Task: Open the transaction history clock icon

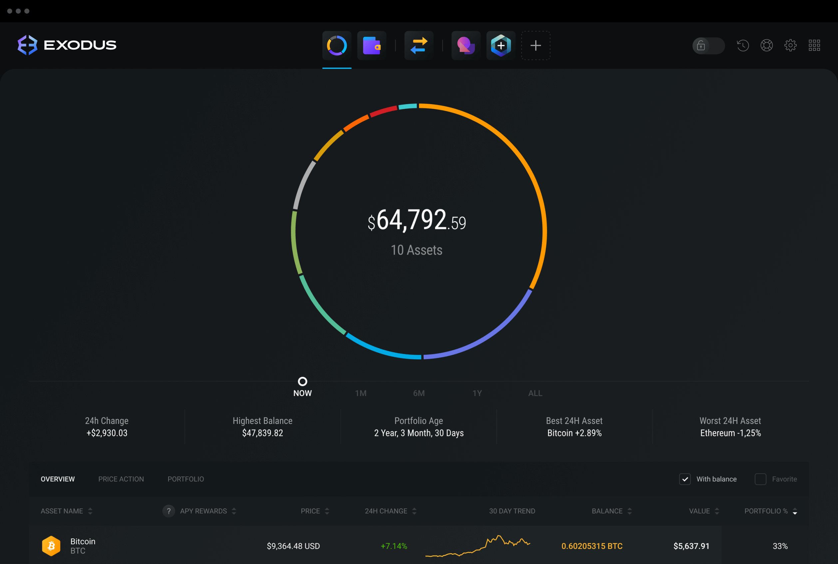Action: 743,44
